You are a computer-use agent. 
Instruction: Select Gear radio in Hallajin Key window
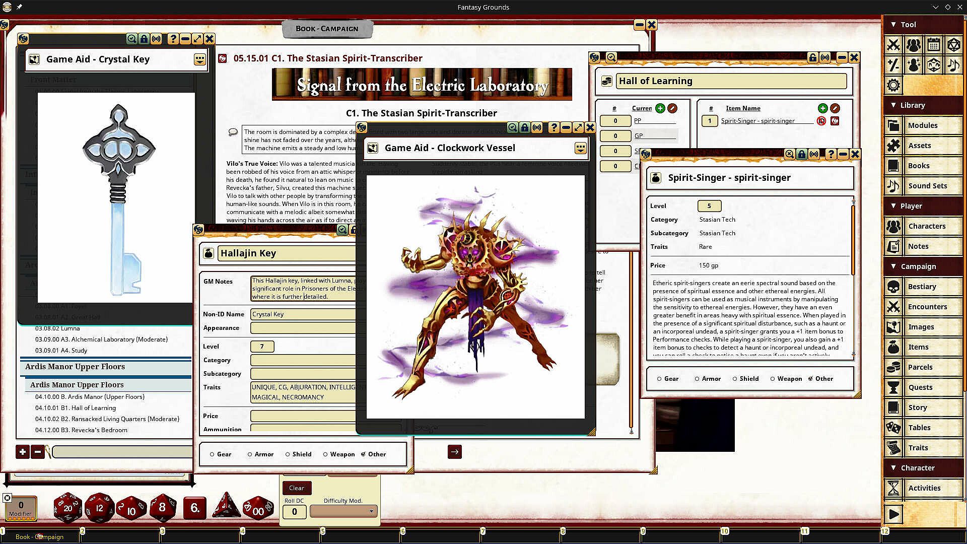pos(212,454)
